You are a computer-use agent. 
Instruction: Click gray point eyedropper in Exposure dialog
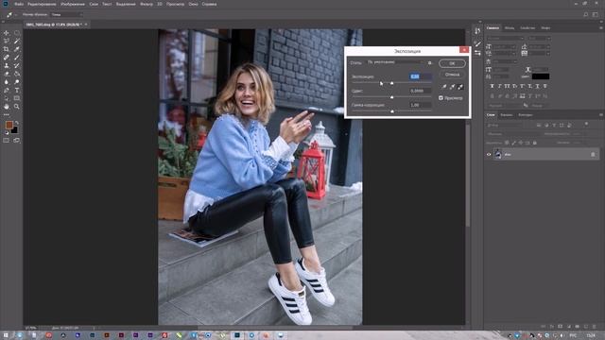(x=452, y=87)
